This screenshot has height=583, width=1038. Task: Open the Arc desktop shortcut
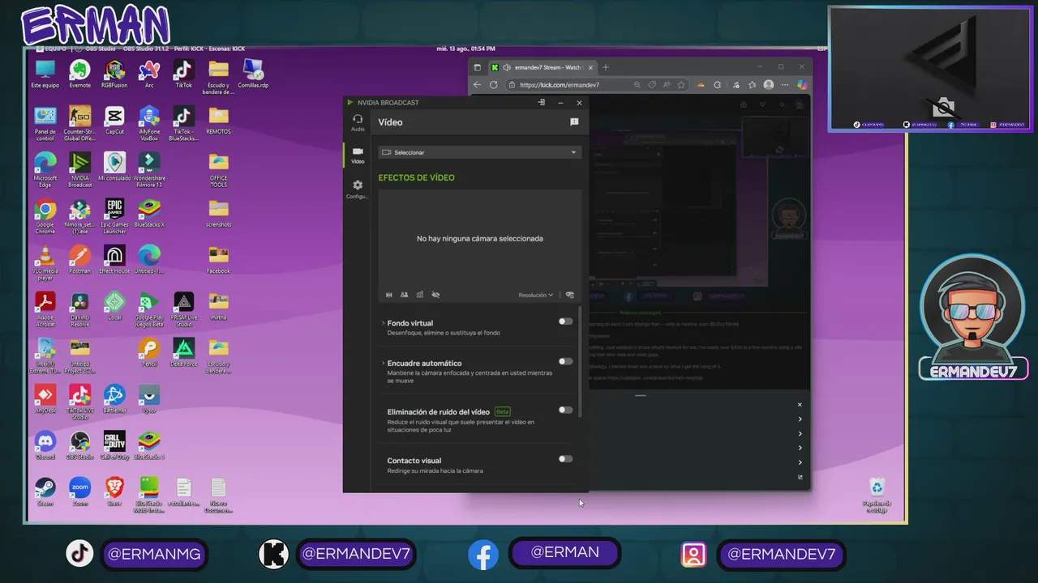[149, 73]
